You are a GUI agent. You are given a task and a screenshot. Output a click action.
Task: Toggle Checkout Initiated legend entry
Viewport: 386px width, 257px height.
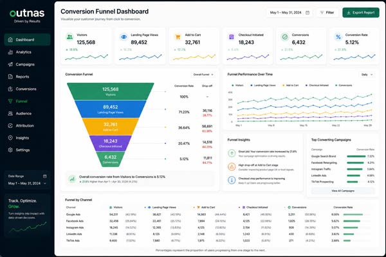point(317,85)
